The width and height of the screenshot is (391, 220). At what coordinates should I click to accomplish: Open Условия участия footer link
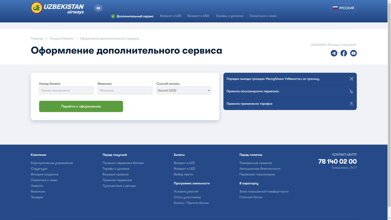pyautogui.click(x=186, y=192)
